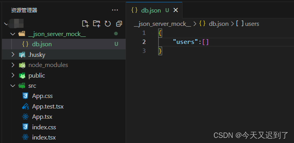This screenshot has width=294, height=143.
Task: Click the closing brace on line 3
Action: 160,51
